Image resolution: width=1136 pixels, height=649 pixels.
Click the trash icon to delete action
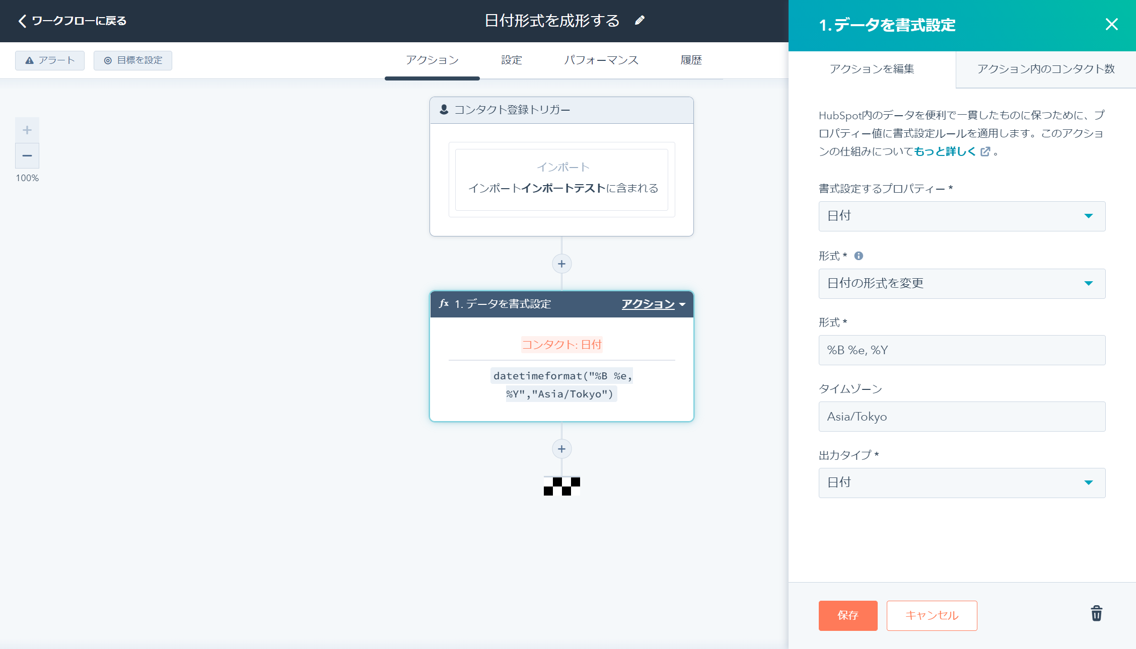point(1096,613)
